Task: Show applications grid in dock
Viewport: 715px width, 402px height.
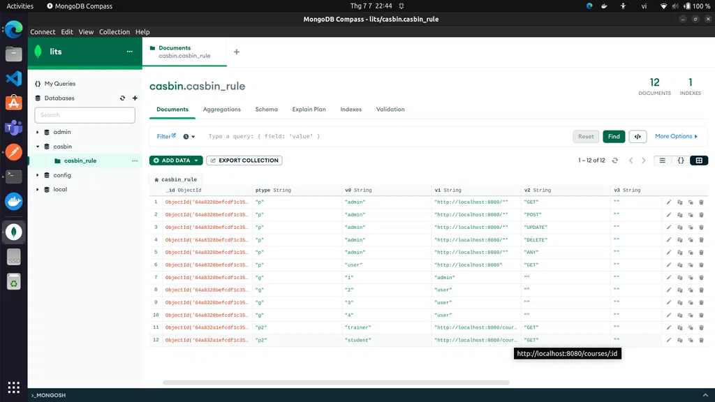Action: coord(14,387)
